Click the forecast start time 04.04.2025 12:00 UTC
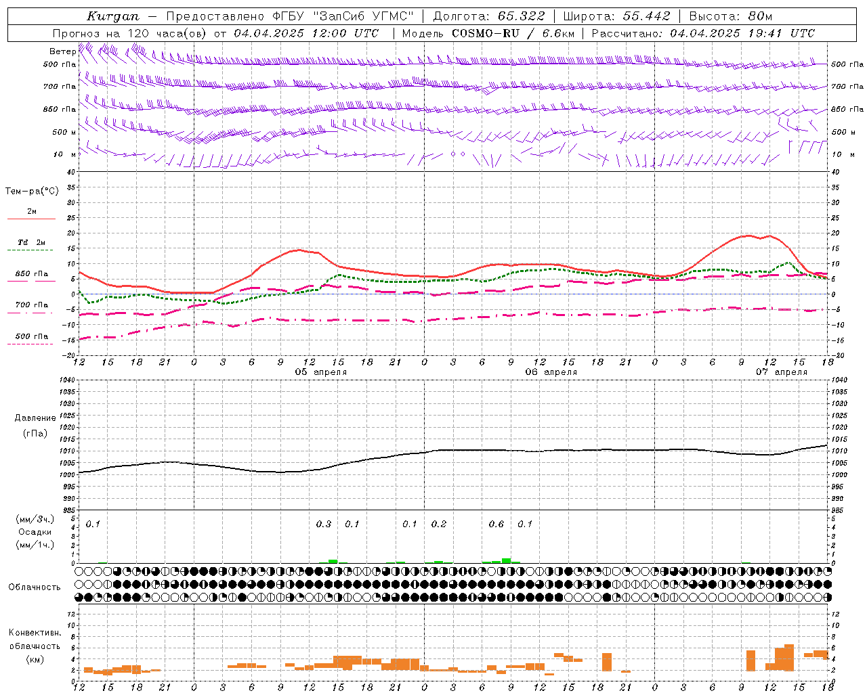This screenshot has height=693, width=867. click(306, 33)
